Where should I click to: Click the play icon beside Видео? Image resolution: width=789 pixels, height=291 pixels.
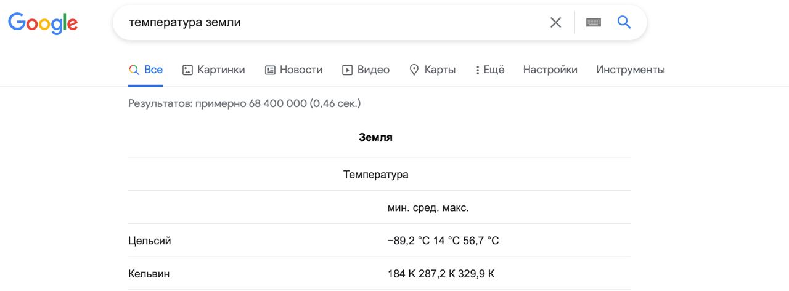coord(348,70)
